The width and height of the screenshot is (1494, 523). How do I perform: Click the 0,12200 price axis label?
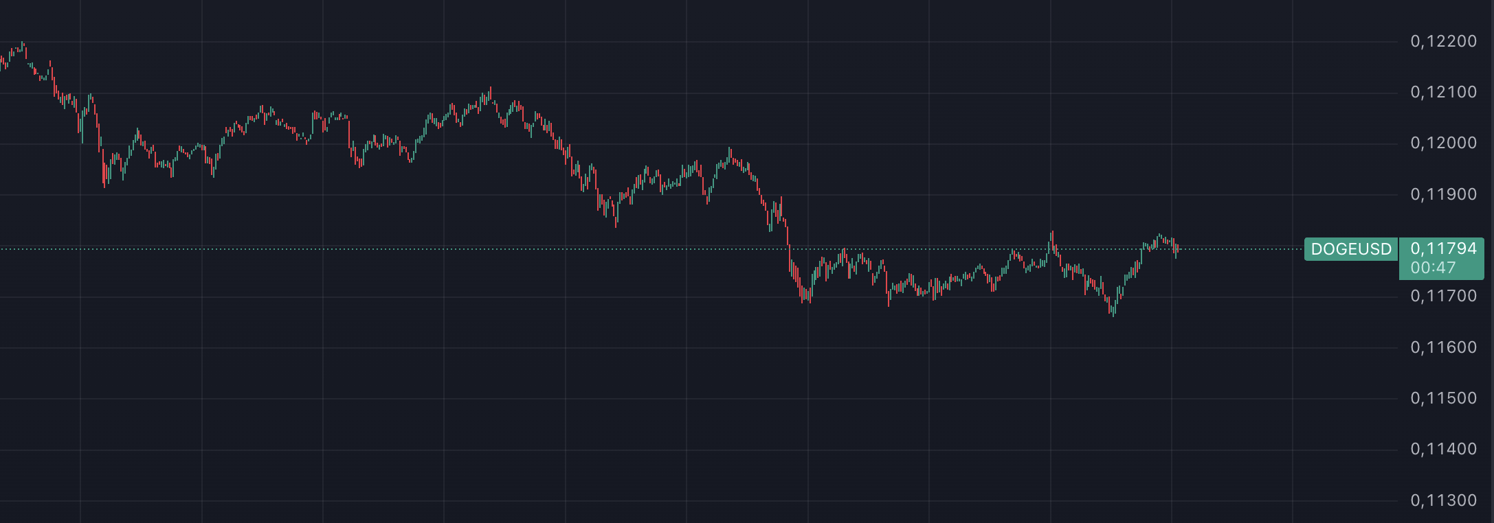tap(1443, 41)
